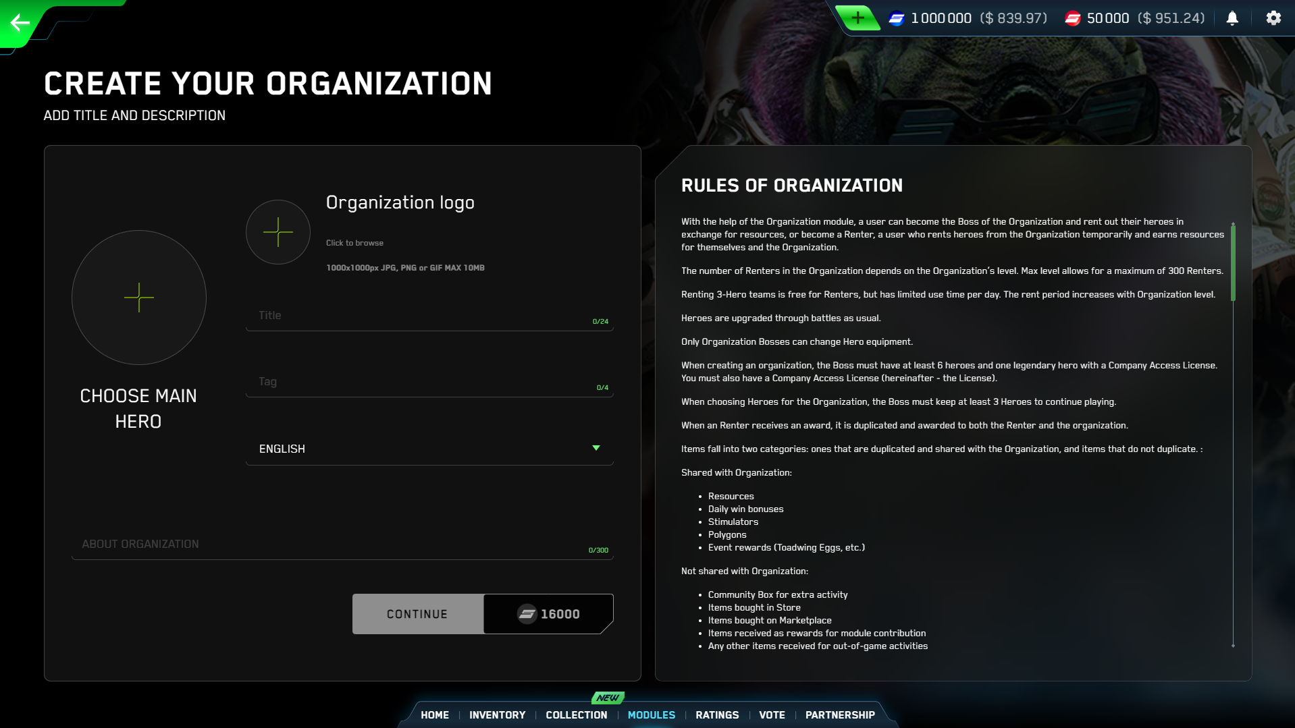
Task: Open notifications bell
Action: pyautogui.click(x=1232, y=18)
